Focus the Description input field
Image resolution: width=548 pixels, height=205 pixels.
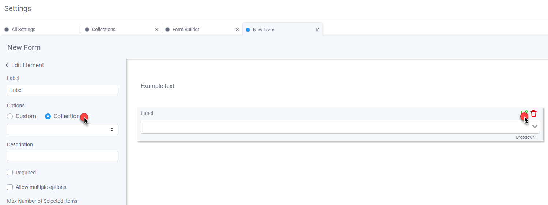[63, 157]
